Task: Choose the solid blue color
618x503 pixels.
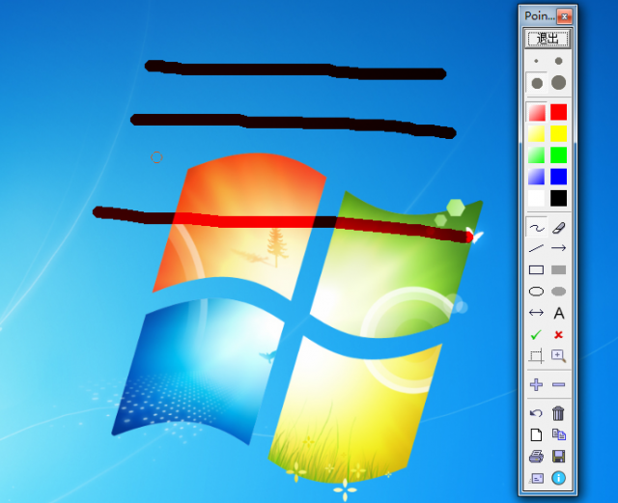Action: coord(558,177)
